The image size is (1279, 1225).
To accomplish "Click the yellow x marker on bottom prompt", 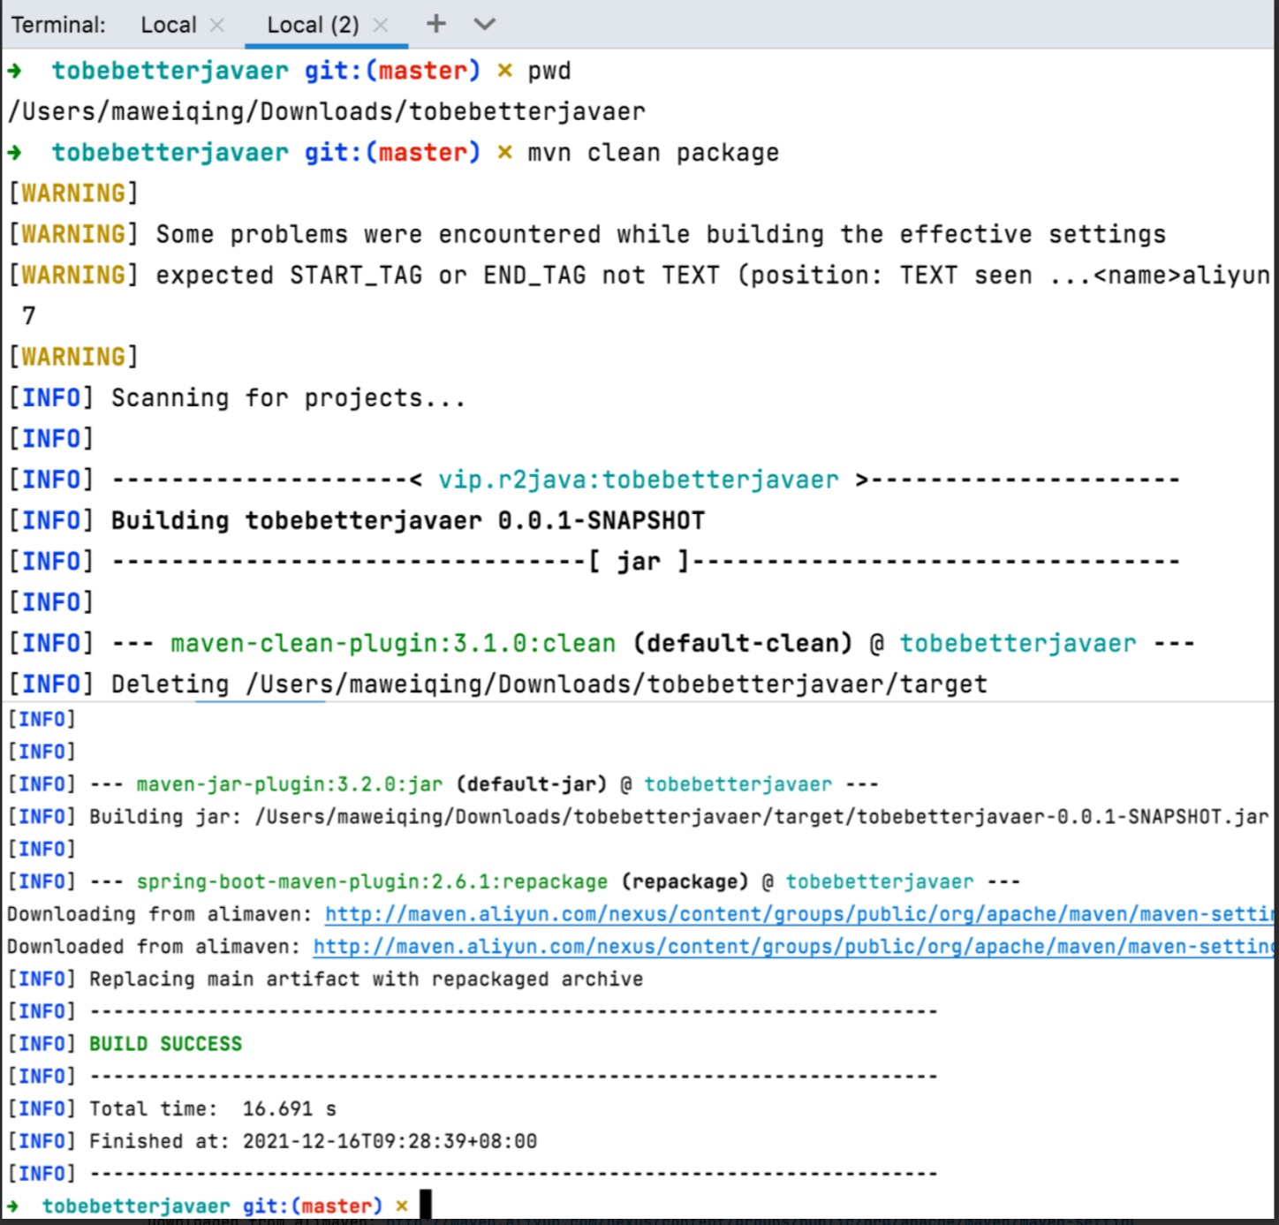I will (402, 1206).
